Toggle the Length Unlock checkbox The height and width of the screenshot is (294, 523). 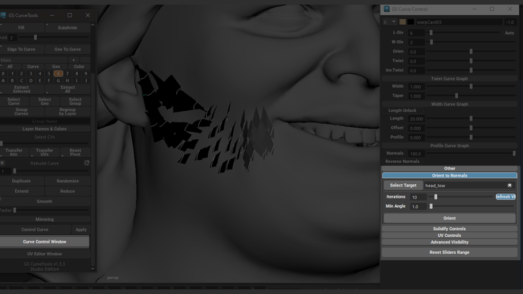click(402, 110)
